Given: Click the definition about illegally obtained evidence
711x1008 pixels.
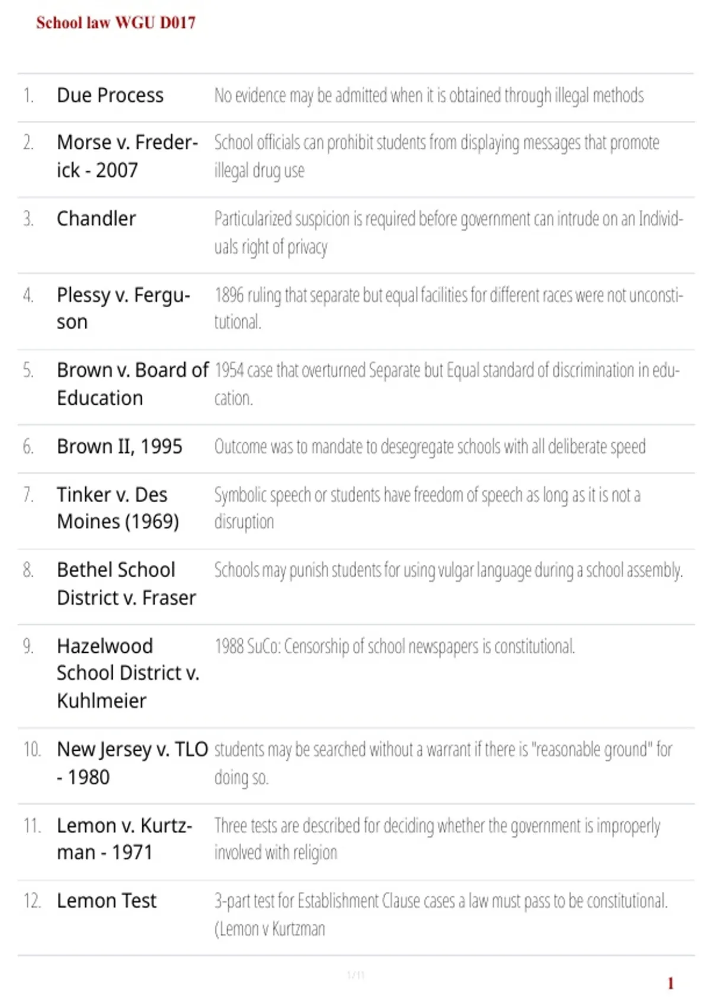Looking at the screenshot, I should tap(429, 95).
